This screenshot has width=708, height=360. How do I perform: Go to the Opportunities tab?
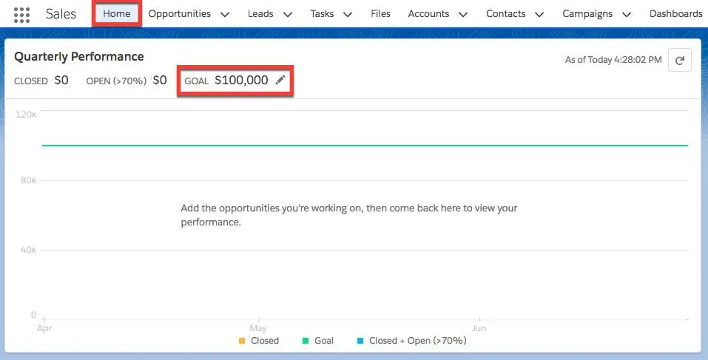coord(179,13)
